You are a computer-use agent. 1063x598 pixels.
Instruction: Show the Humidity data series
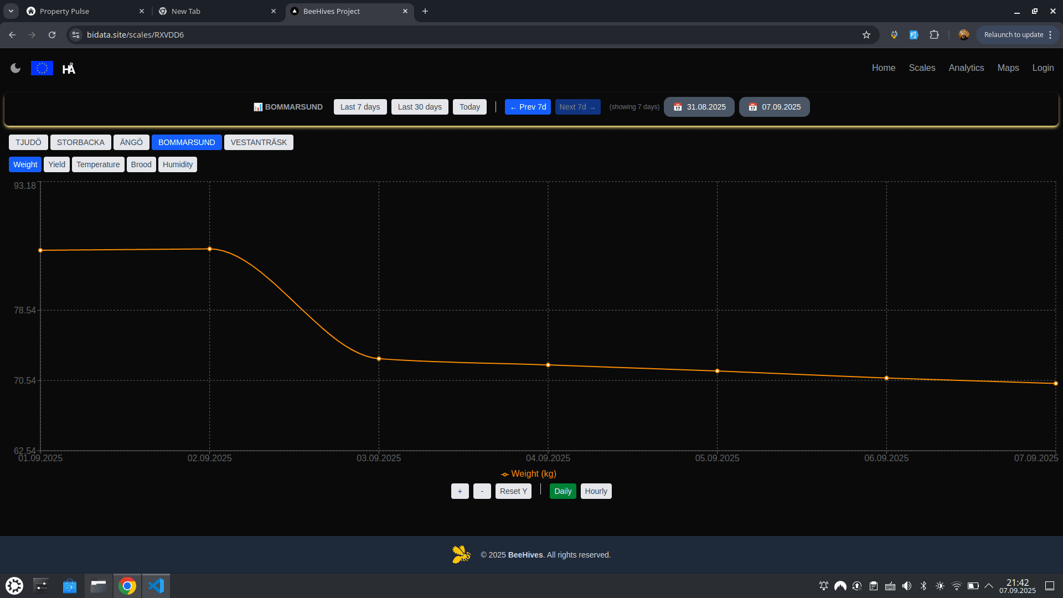tap(177, 164)
